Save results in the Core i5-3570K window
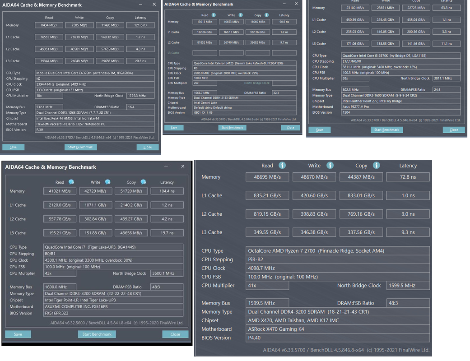The width and height of the screenshot is (470, 361). (320, 130)
